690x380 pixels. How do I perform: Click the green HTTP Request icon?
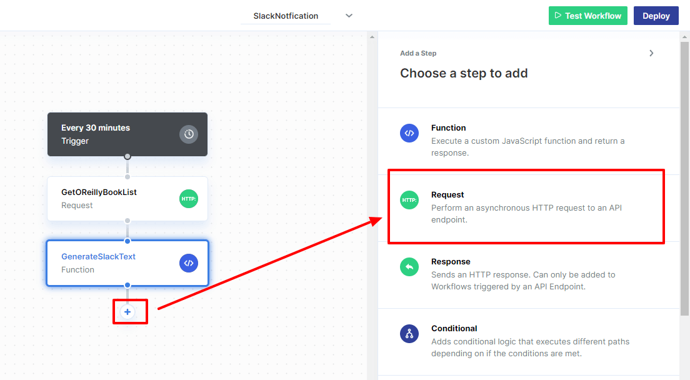[x=409, y=200]
